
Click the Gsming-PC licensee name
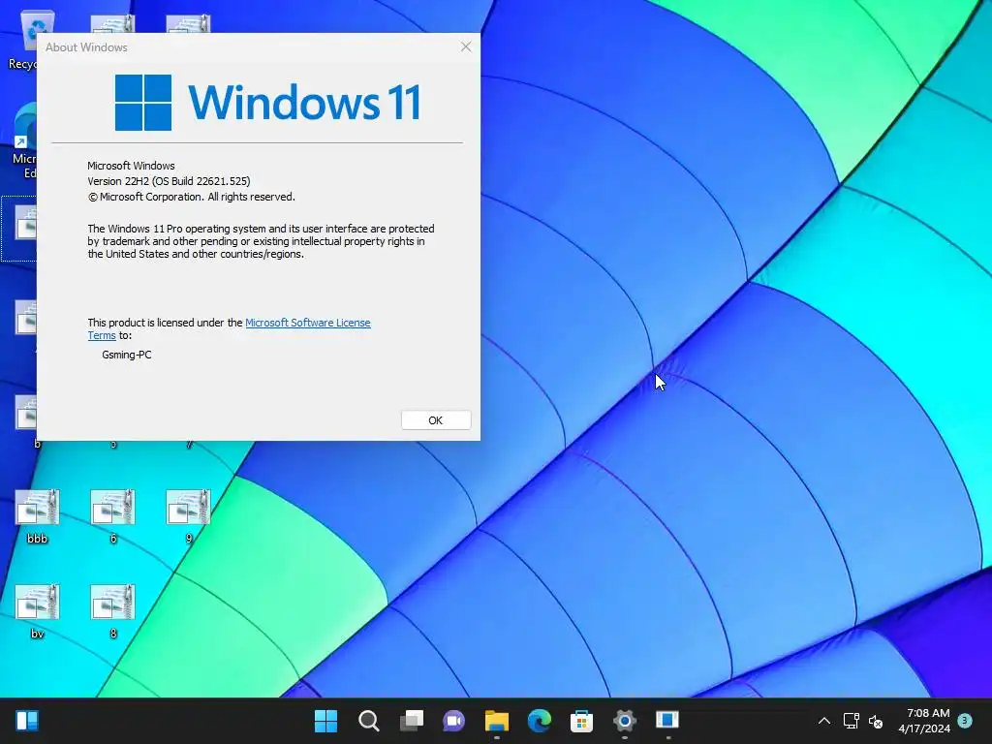click(127, 355)
